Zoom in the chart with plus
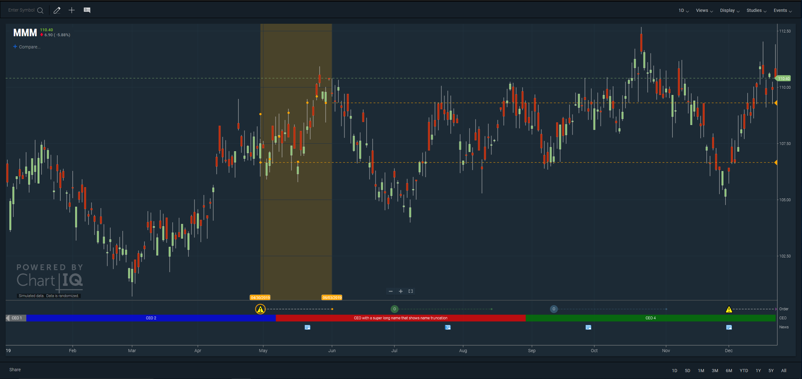 tap(401, 291)
